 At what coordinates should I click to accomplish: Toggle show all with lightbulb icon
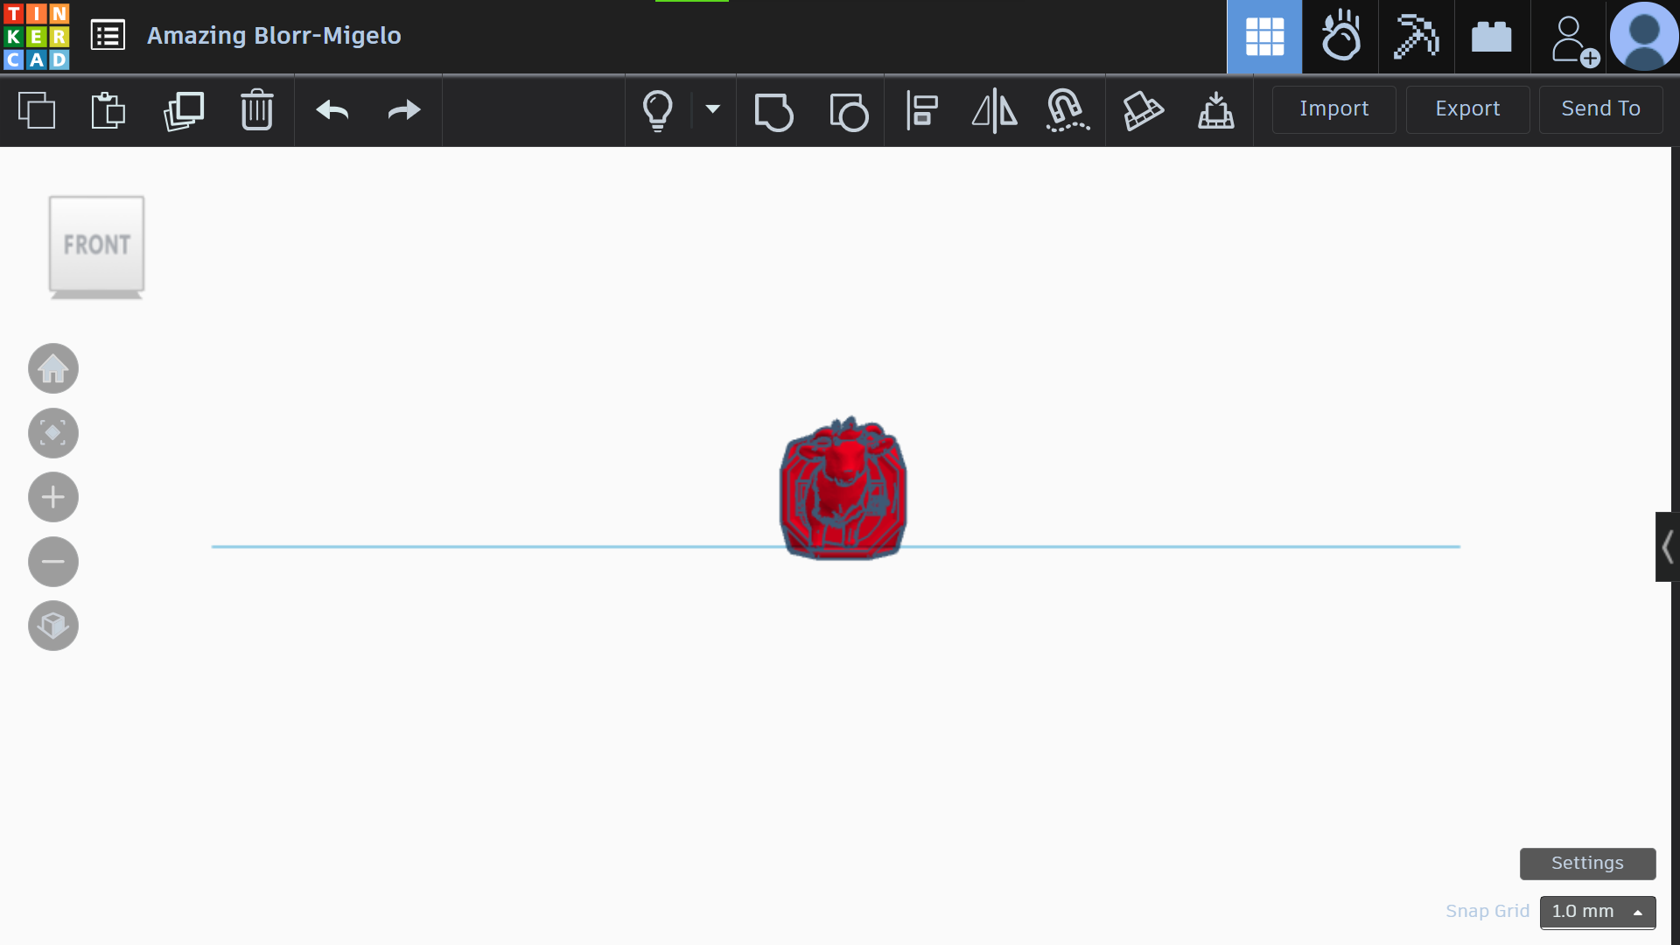click(x=658, y=111)
